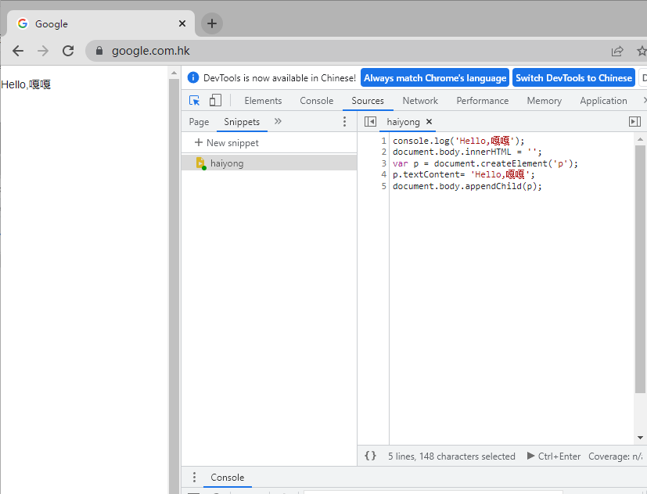
Task: Click the console.log code line
Action: (x=458, y=141)
